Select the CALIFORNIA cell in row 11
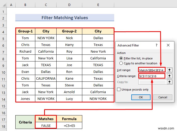Image resolution: width=177 pixels, height=131 pixels. 46,78
